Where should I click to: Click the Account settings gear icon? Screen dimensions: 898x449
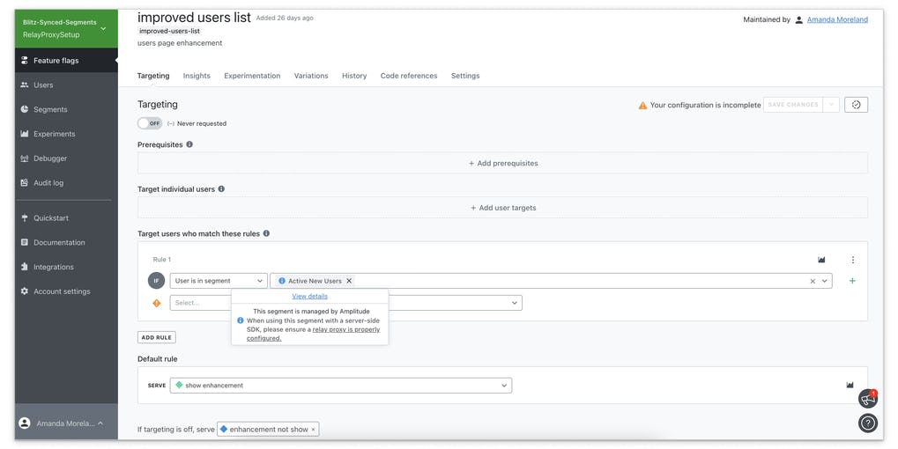pos(24,291)
